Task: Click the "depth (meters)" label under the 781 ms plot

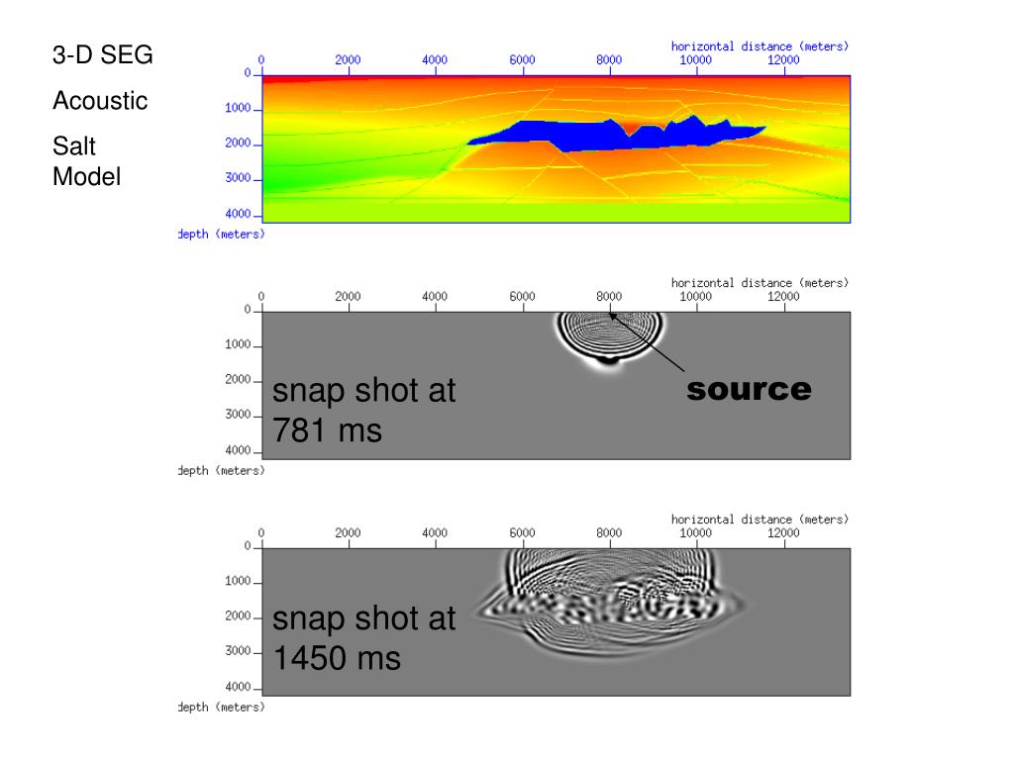Action: (x=221, y=470)
